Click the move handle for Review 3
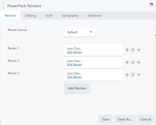Screen dimensions: 156x125 (x=127, y=75)
